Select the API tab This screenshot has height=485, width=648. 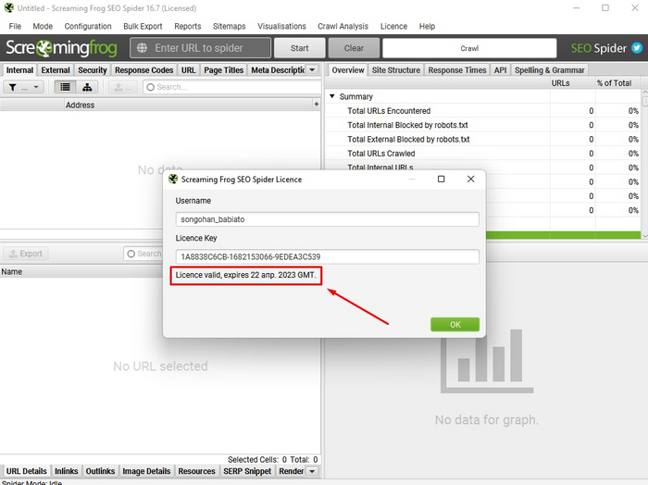(x=500, y=70)
